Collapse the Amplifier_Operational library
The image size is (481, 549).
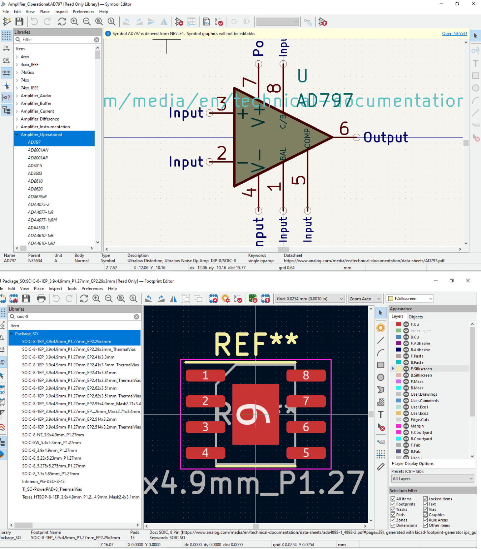[17, 135]
